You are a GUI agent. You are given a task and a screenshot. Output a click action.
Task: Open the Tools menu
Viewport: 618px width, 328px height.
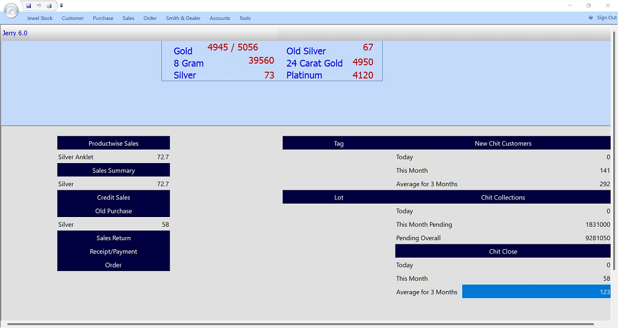pyautogui.click(x=244, y=18)
